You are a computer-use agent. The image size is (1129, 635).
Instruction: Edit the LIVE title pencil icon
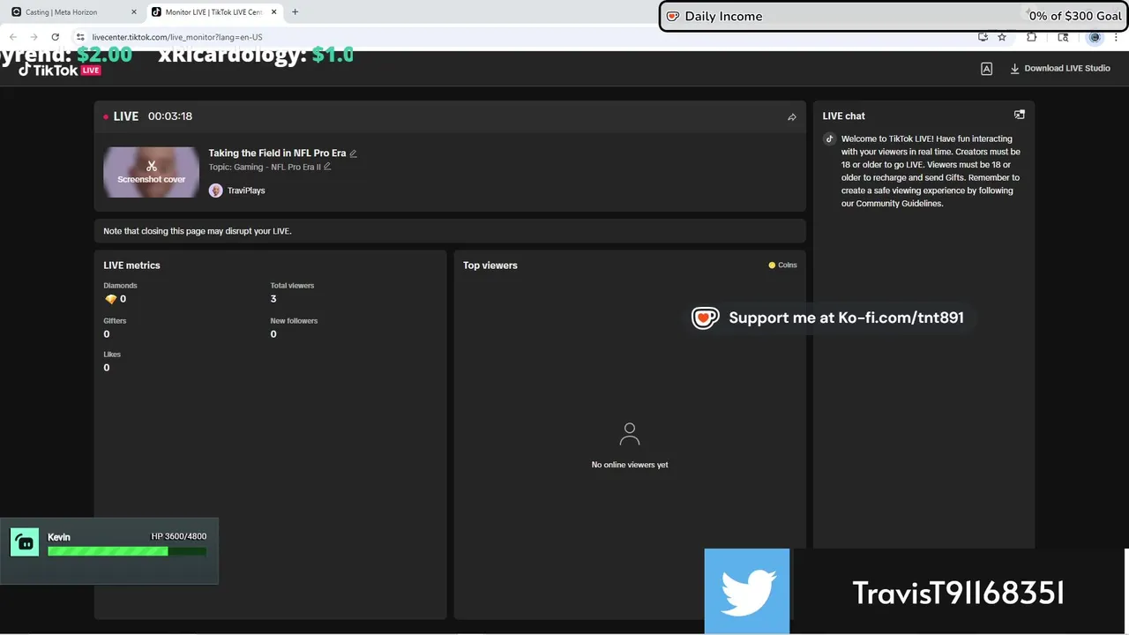pos(354,153)
